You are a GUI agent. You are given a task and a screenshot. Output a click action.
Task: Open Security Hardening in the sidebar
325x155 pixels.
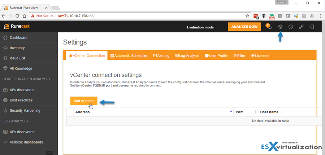point(29,111)
